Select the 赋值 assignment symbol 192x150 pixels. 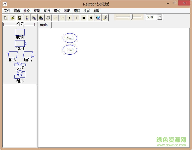pyautogui.click(x=20, y=32)
